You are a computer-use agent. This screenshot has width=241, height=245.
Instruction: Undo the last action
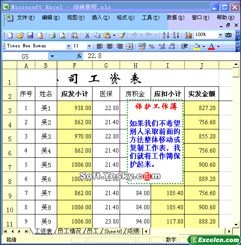(x=134, y=35)
